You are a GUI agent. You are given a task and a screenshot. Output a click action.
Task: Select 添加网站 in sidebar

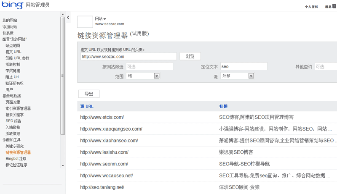(x=10, y=26)
